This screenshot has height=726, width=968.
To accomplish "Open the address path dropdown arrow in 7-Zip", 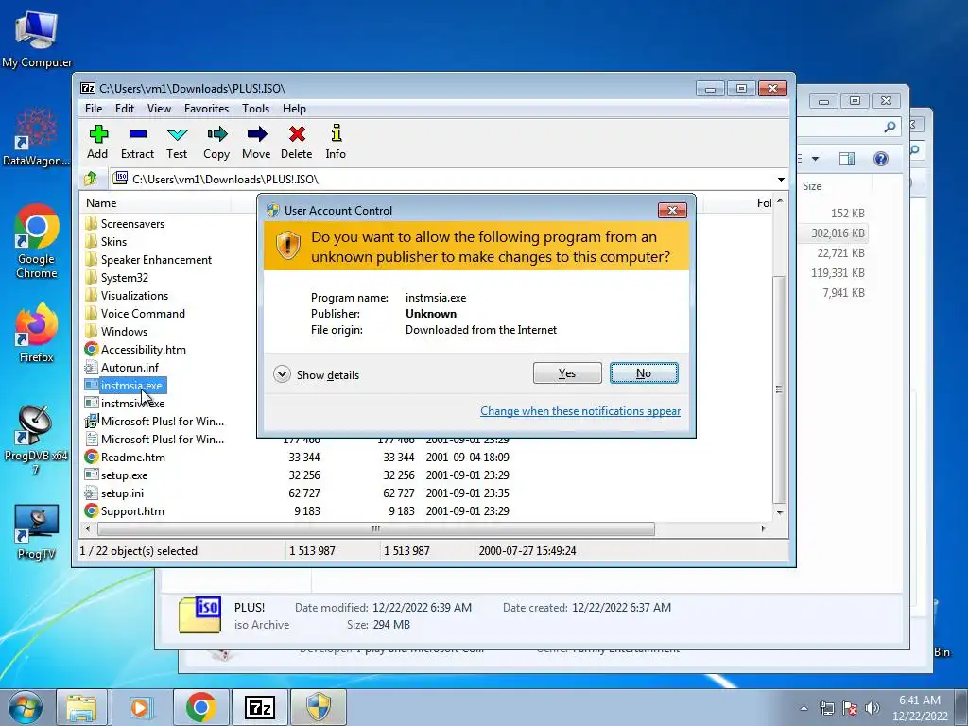I will point(781,180).
